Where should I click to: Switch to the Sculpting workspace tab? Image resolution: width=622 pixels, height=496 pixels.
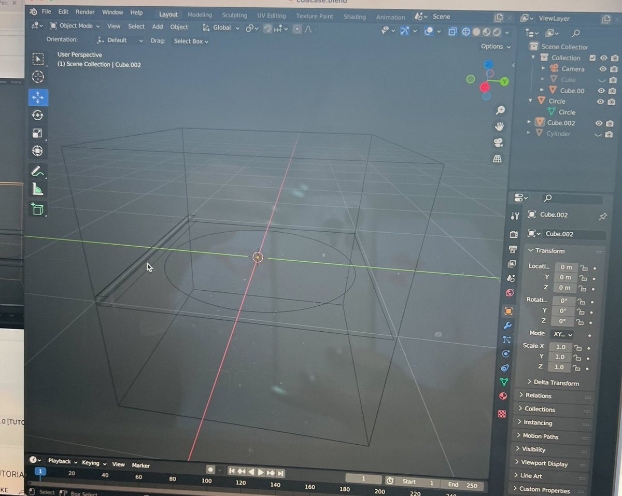[x=234, y=15]
